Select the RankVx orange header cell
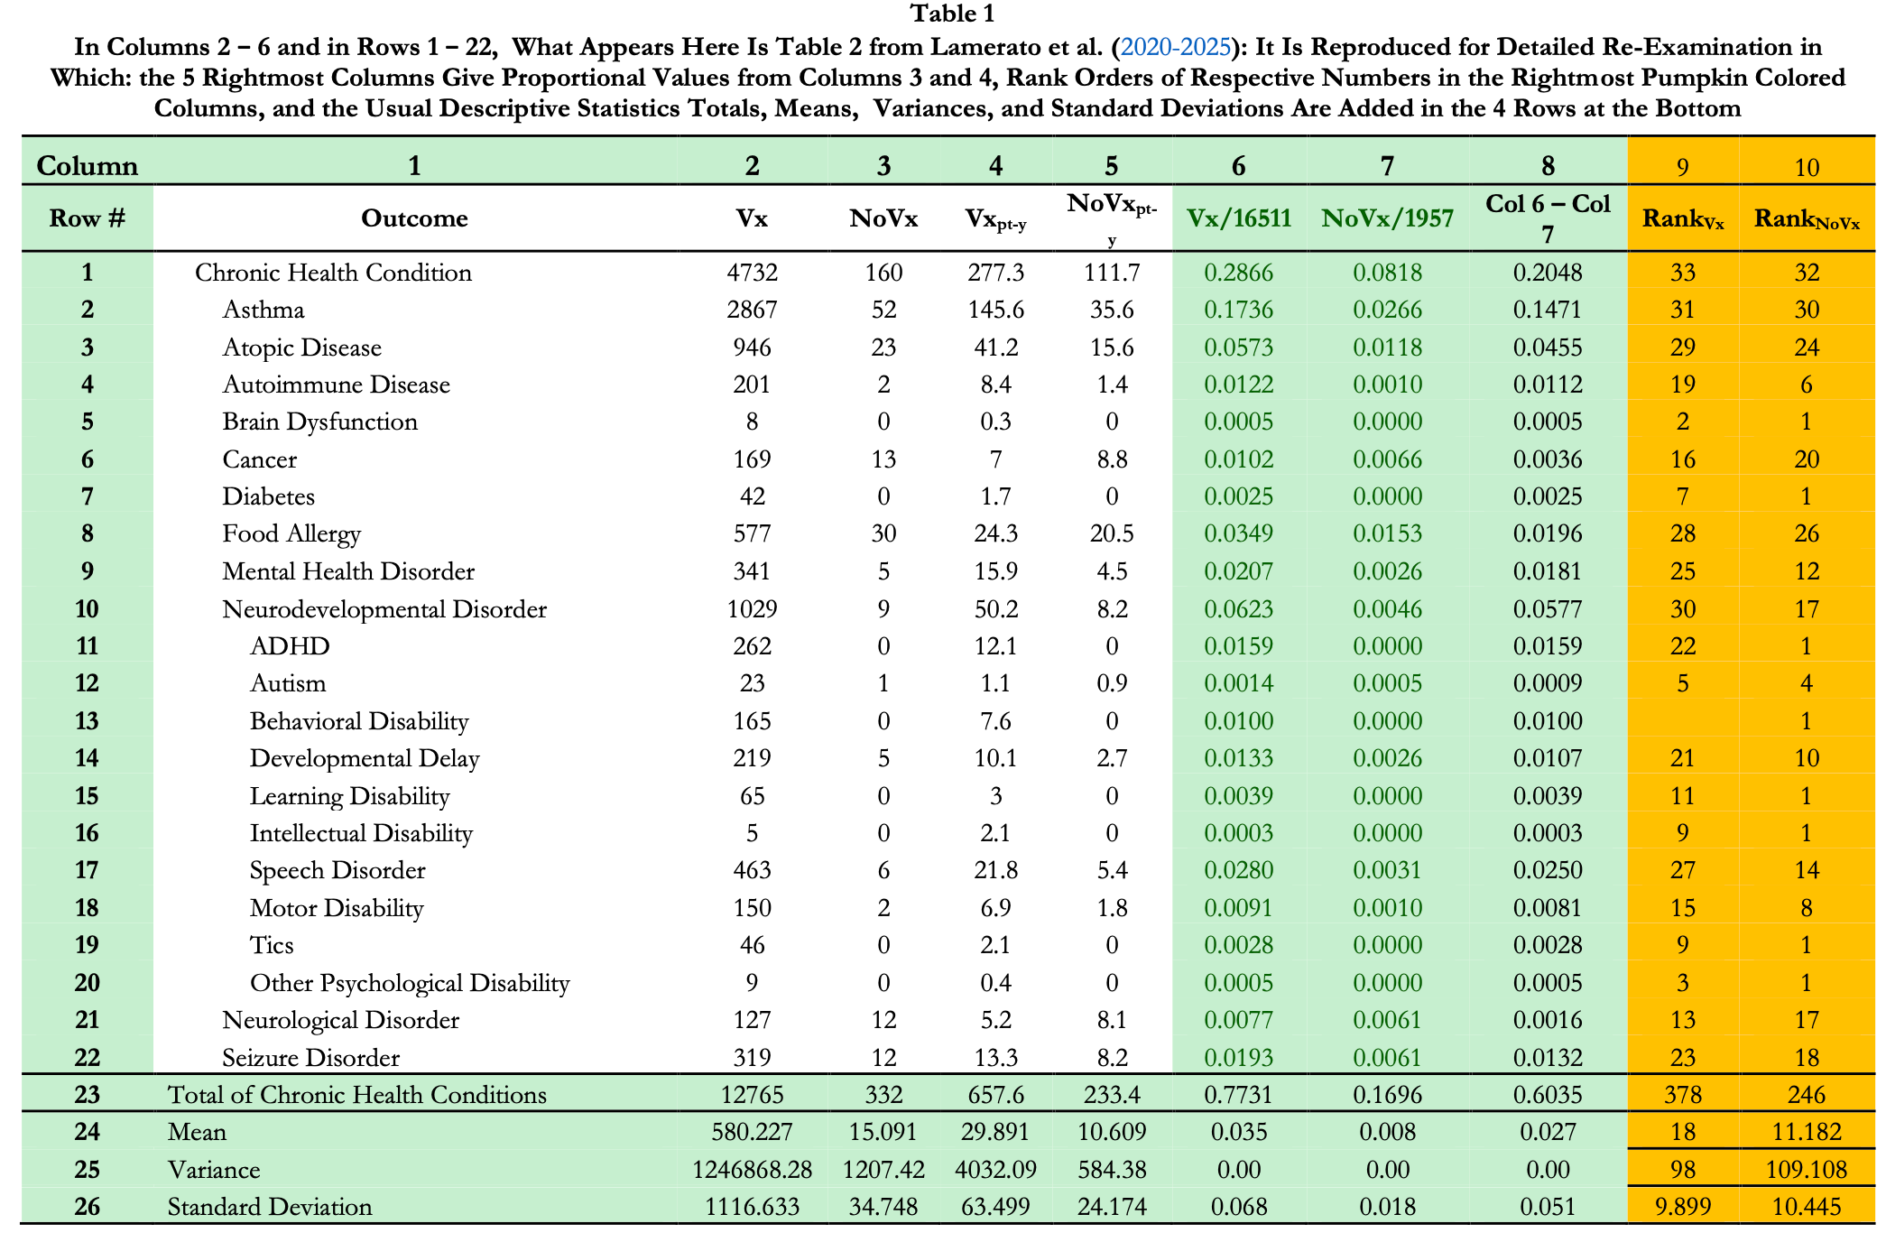This screenshot has height=1233, width=1886. click(x=1682, y=219)
